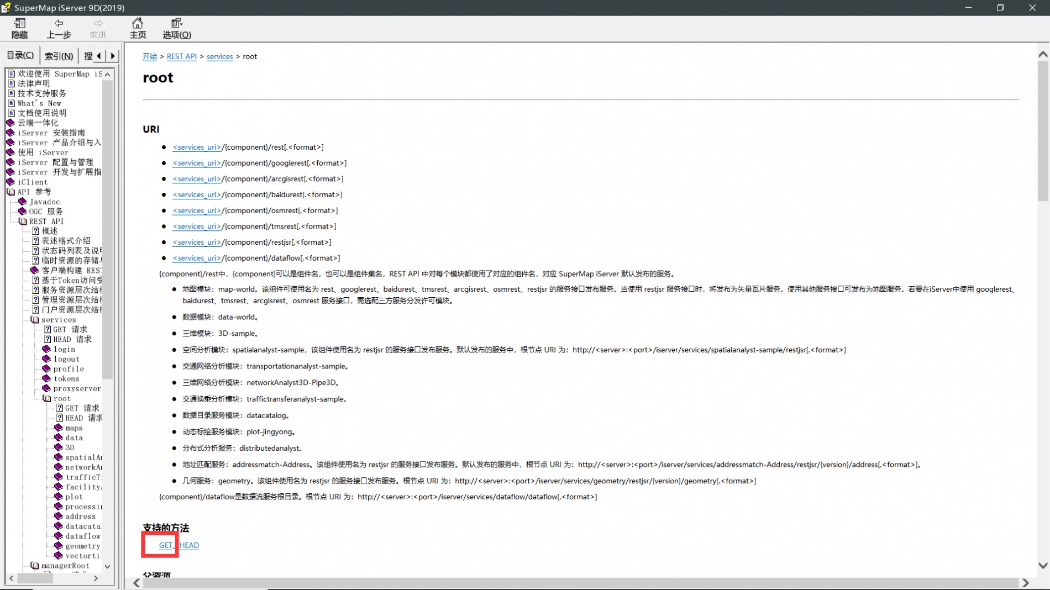Click the REST API breadcrumb link

182,56
